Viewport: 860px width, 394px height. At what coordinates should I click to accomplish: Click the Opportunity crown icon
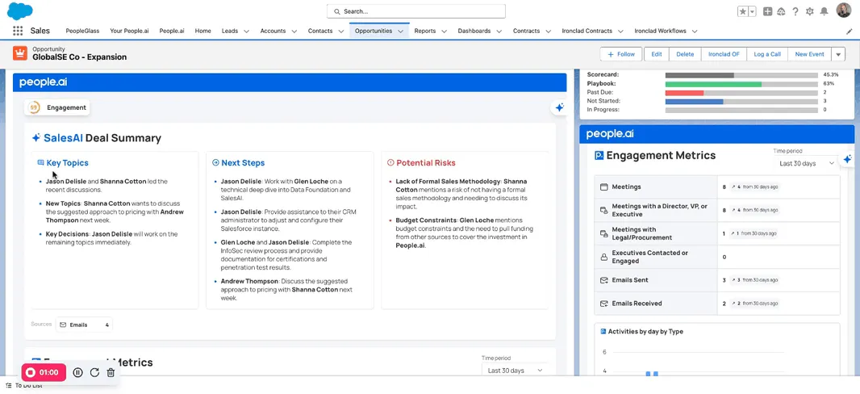[x=20, y=53]
